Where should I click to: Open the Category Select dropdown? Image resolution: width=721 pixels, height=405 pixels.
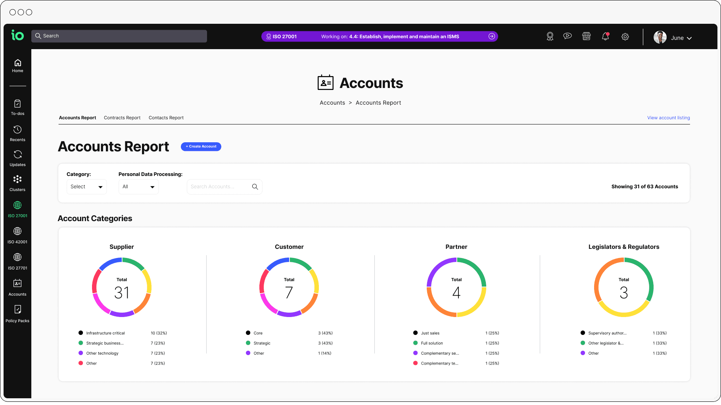click(x=86, y=187)
